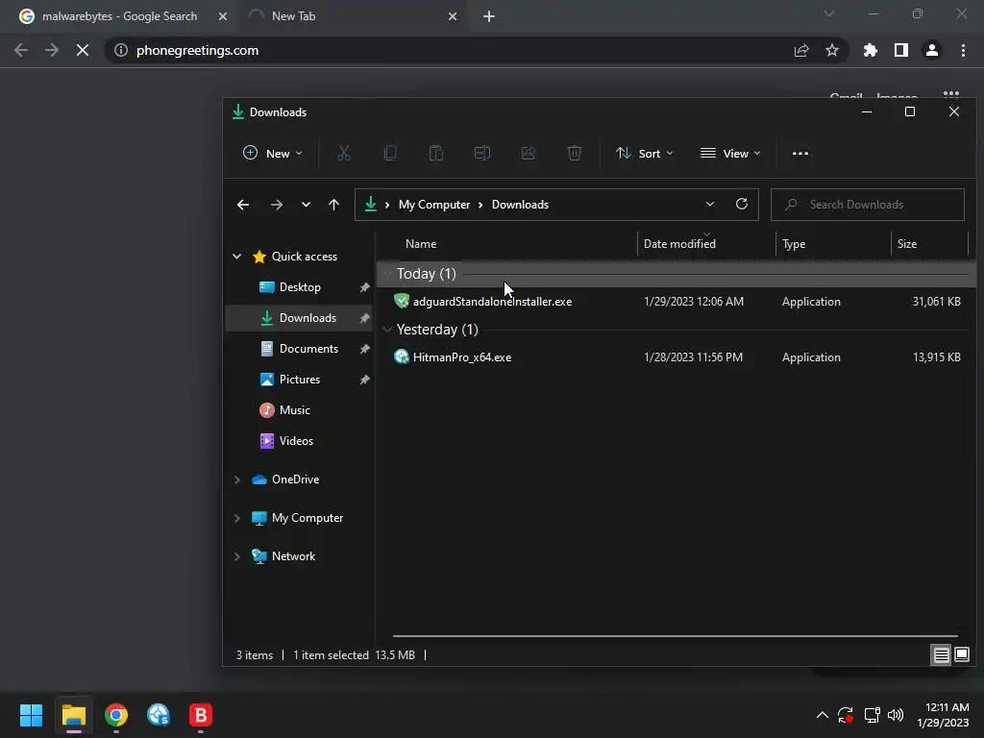Open the New item dropdown
This screenshot has width=984, height=738.
tap(272, 153)
